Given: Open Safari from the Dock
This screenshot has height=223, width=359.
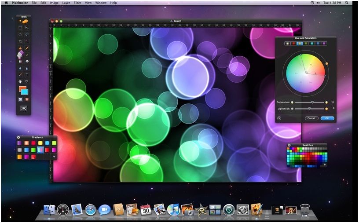Looking at the screenshot, I should pyautogui.click(x=91, y=209).
